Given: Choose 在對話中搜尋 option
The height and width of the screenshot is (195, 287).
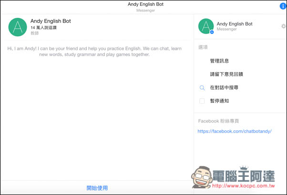Looking at the screenshot, I should click(x=224, y=87).
